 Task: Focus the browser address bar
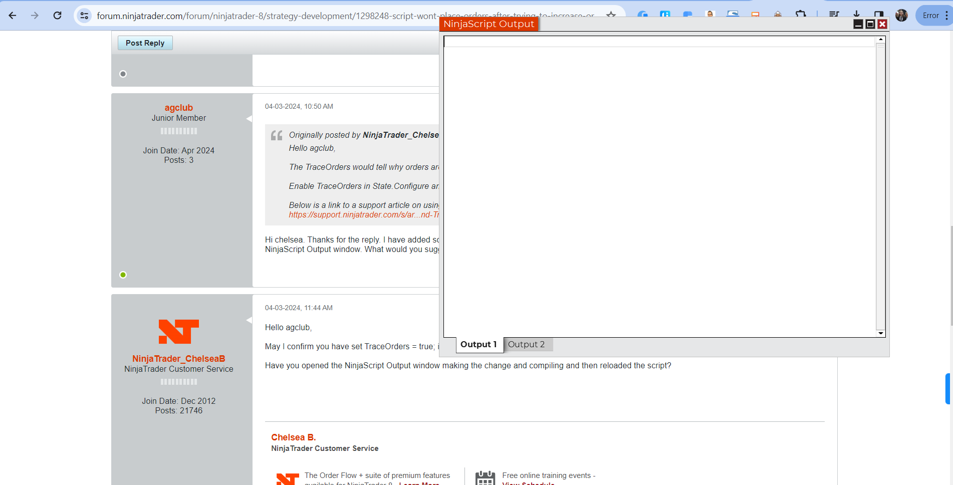[346, 16]
